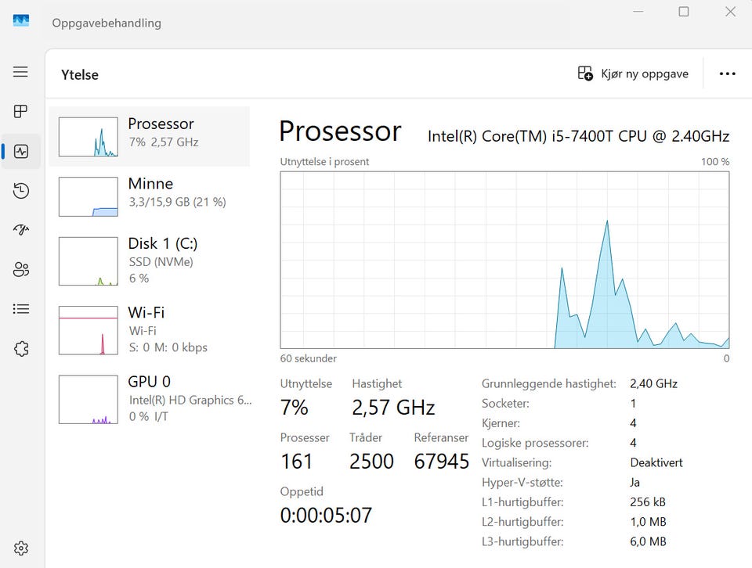
Task: Click the Task Manager app icon
Action: (20, 20)
